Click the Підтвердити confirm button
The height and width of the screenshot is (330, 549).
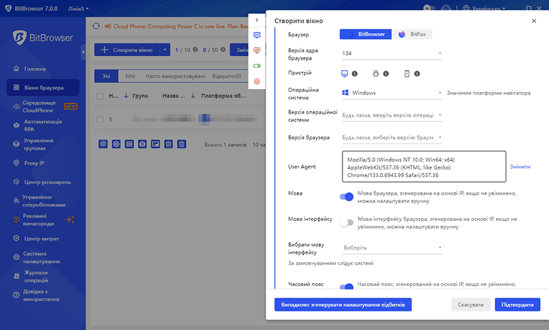[x=517, y=305]
